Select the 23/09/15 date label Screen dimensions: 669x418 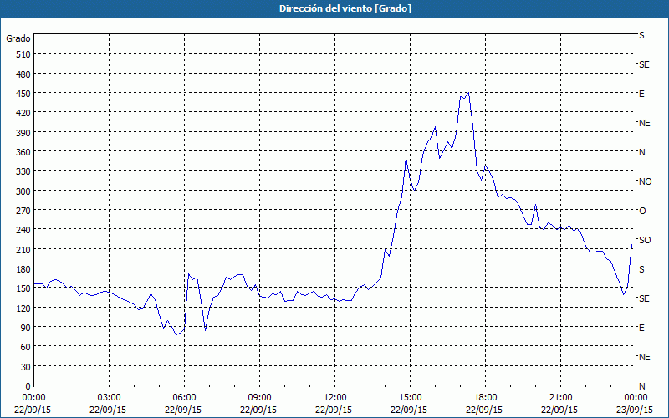(635, 410)
